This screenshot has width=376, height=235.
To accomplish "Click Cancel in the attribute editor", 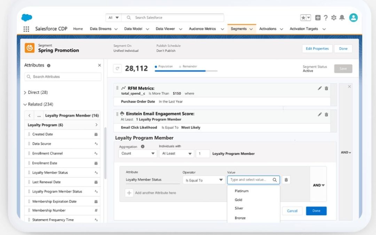I will (x=292, y=211).
